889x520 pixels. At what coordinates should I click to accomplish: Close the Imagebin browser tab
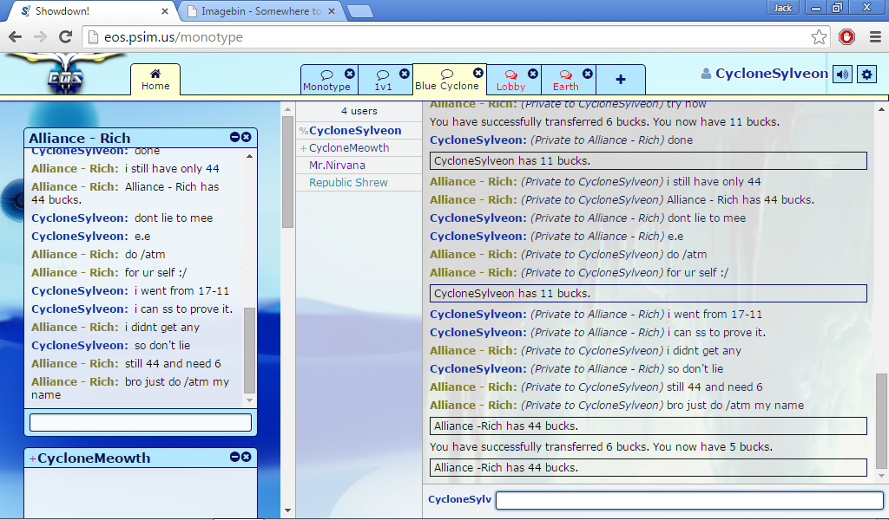(332, 11)
